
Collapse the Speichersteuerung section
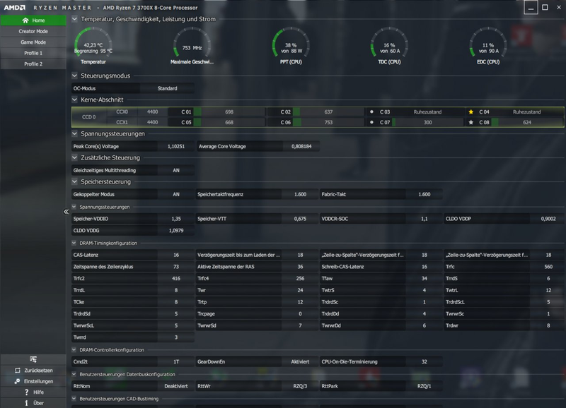click(75, 182)
